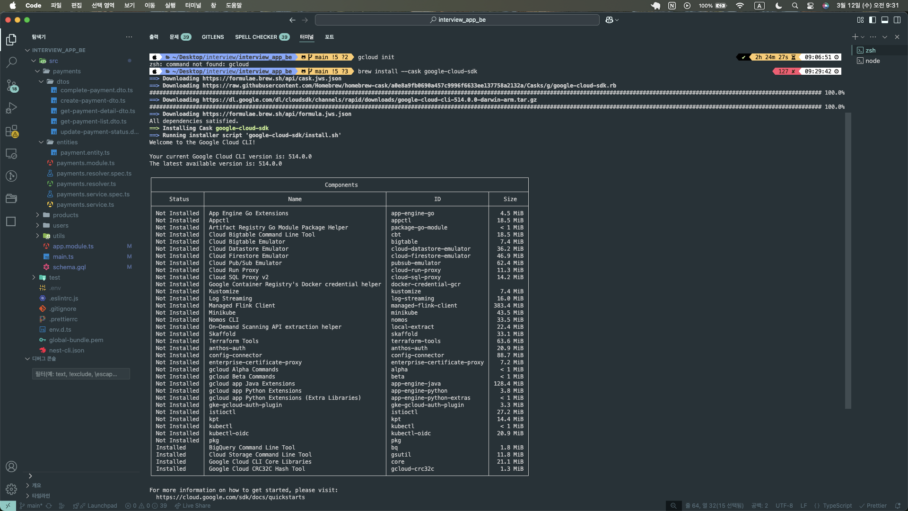The height and width of the screenshot is (511, 908).
Task: Open Manage gear settings icon
Action: tap(11, 489)
